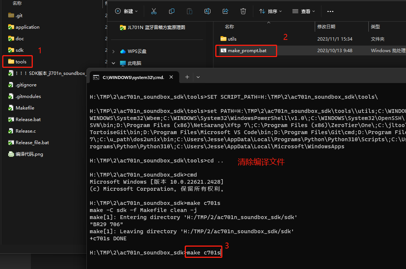Open the terminal tab list dropdown arrow

coord(198,77)
